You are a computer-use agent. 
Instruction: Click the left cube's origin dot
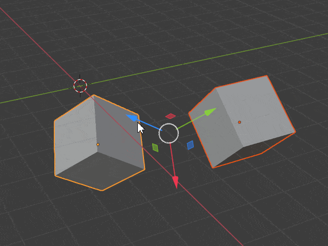[98, 145]
